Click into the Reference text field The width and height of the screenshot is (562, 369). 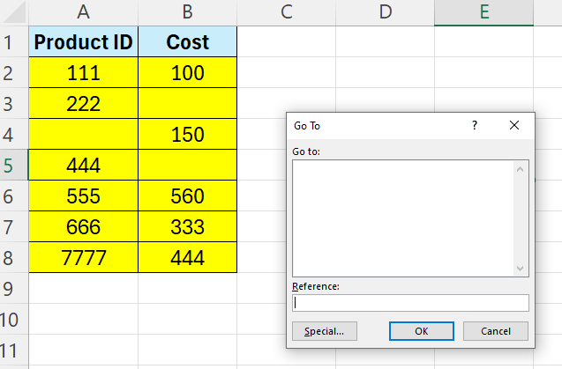pyautogui.click(x=410, y=303)
